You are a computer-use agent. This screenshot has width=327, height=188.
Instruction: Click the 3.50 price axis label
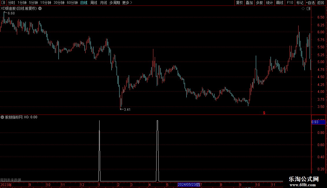(321, 107)
